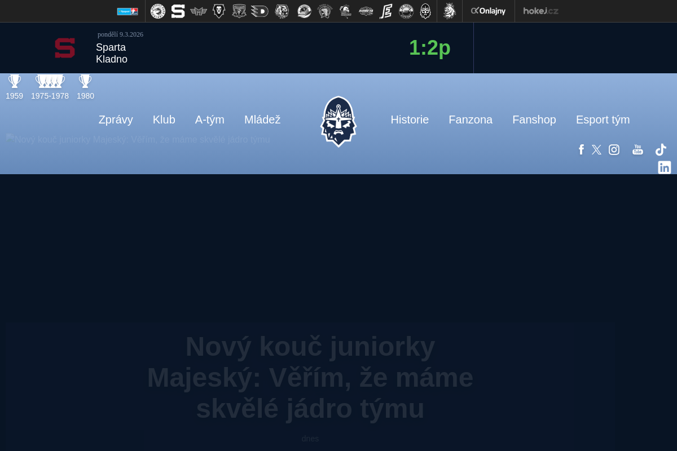Click the Dynamo Pardubice D logo
Viewport: 677px width, 451px height.
pyautogui.click(x=260, y=11)
